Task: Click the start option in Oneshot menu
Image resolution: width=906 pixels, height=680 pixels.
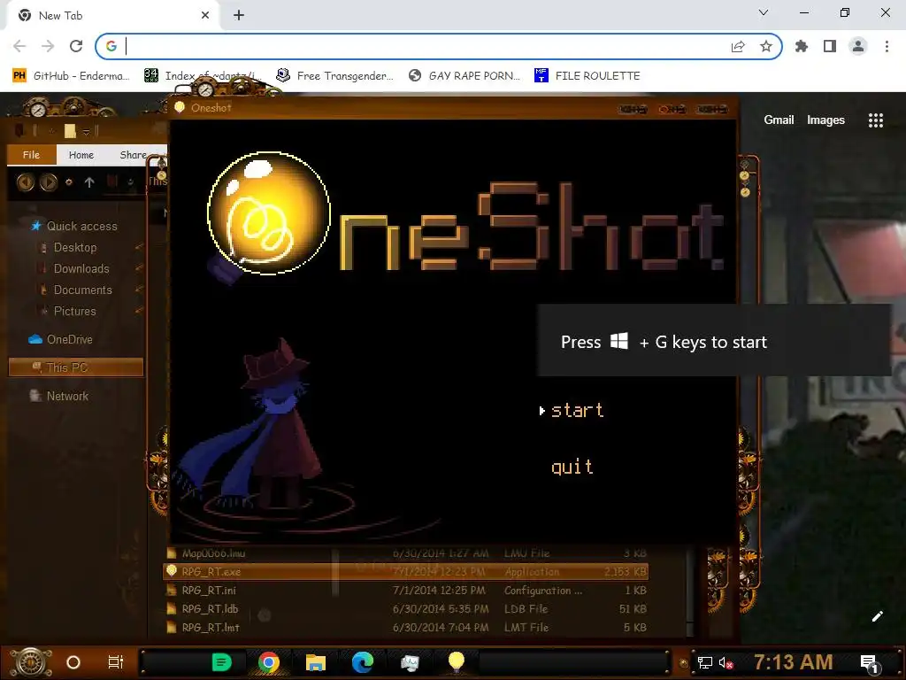Action: click(577, 410)
